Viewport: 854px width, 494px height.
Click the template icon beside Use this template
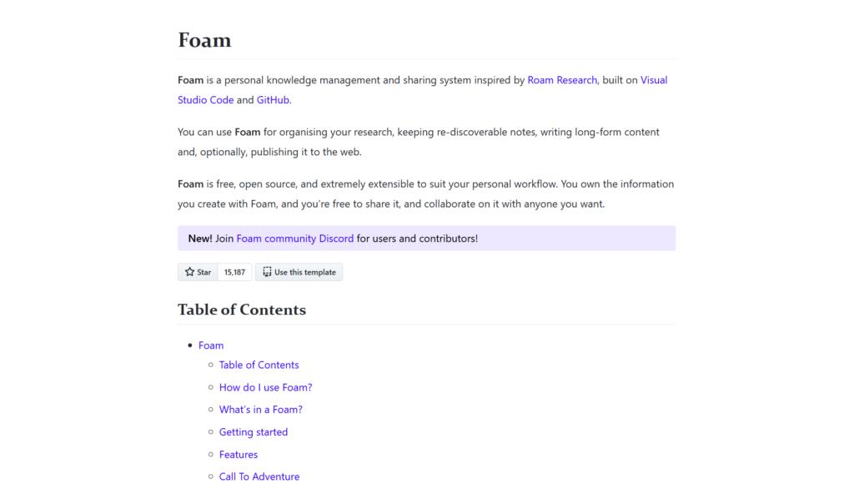pyautogui.click(x=267, y=271)
